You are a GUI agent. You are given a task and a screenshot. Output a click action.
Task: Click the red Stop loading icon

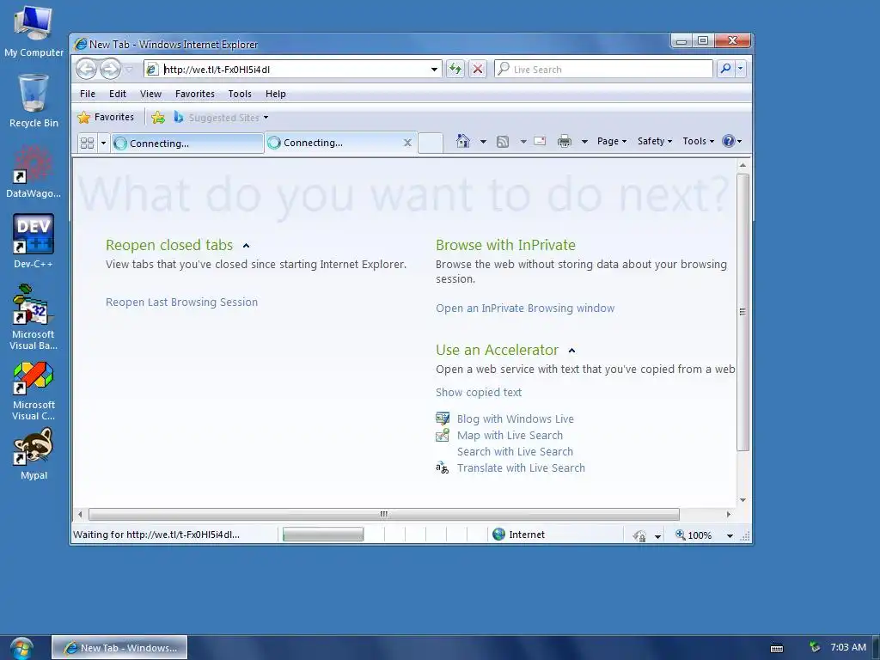(478, 69)
